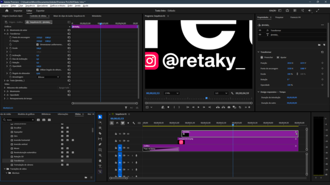
Task: Expand the Movimento do vetor effect
Action: click(x=5, y=30)
